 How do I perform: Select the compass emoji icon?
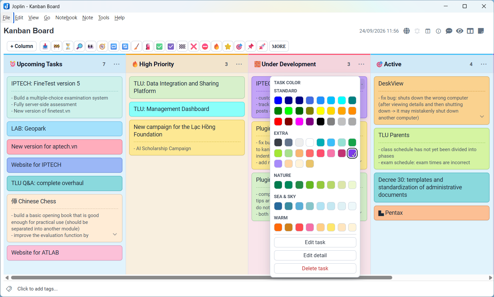(x=102, y=46)
